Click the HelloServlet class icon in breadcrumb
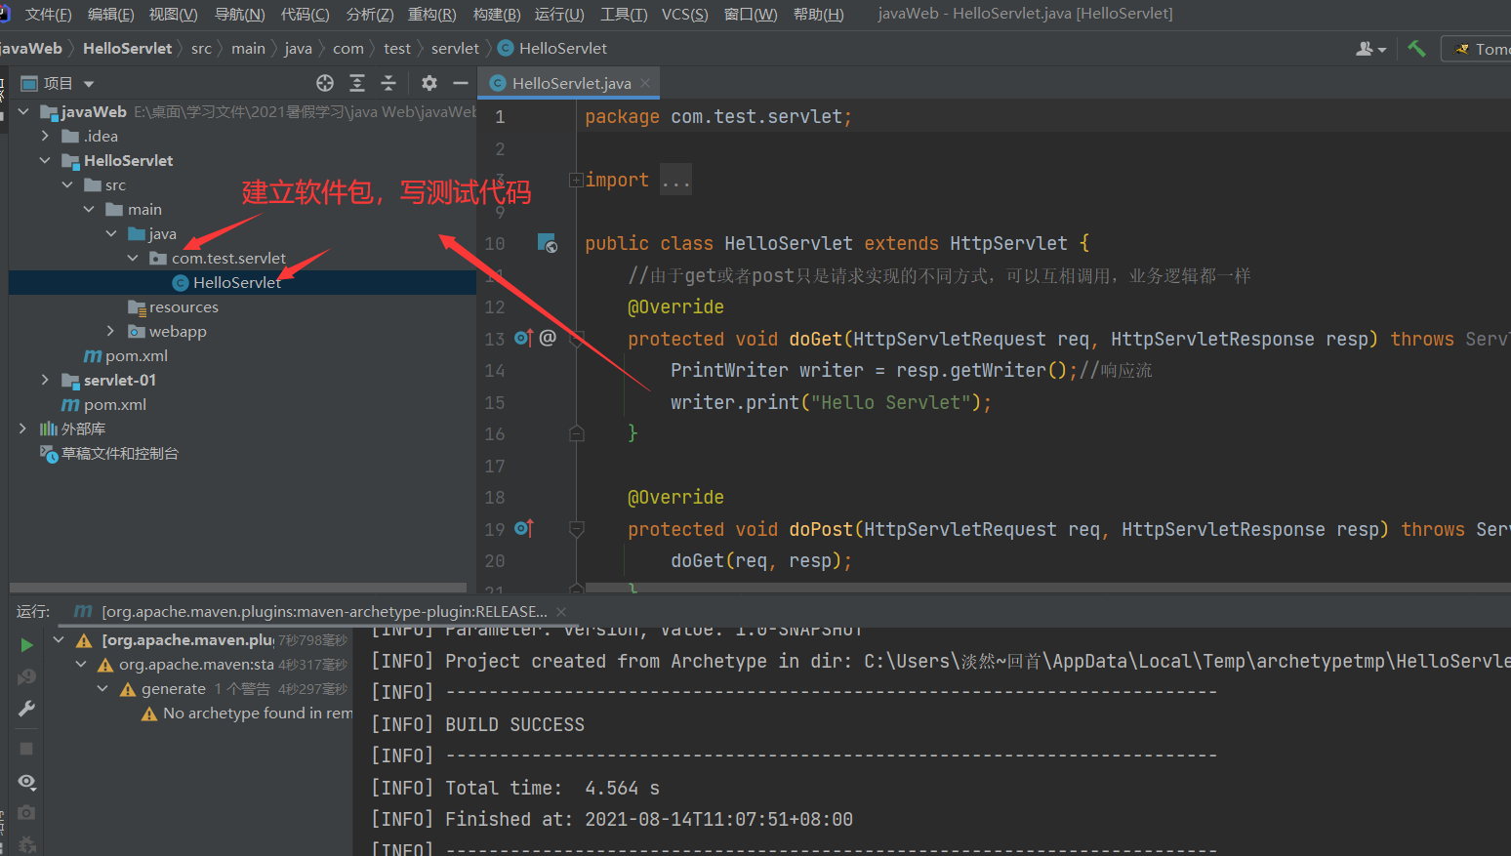The image size is (1511, 856). point(506,48)
